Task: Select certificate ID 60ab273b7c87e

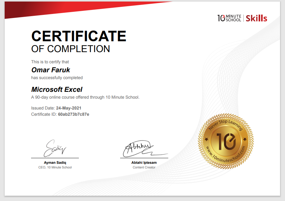Action: coord(74,114)
